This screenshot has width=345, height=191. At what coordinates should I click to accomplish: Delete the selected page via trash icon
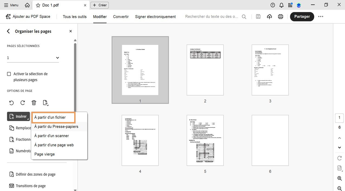pyautogui.click(x=34, y=103)
